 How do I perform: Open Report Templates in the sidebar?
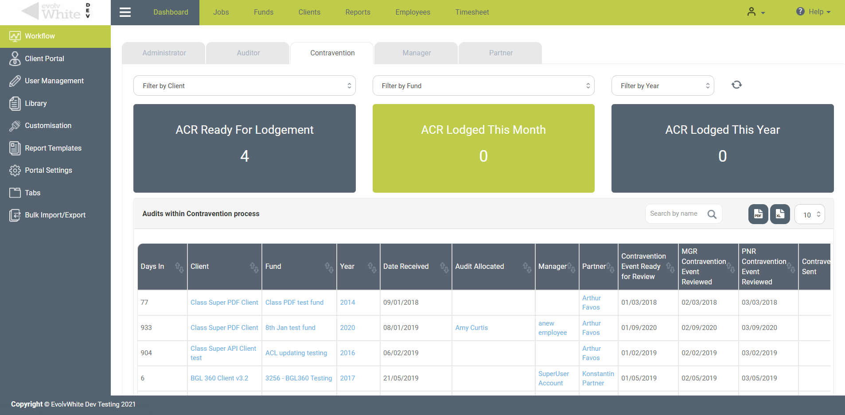point(53,148)
